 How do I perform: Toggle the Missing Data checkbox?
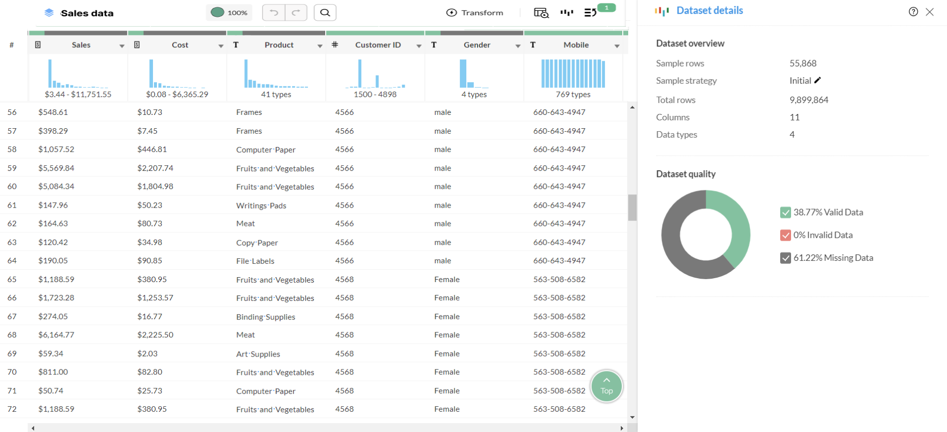785,258
